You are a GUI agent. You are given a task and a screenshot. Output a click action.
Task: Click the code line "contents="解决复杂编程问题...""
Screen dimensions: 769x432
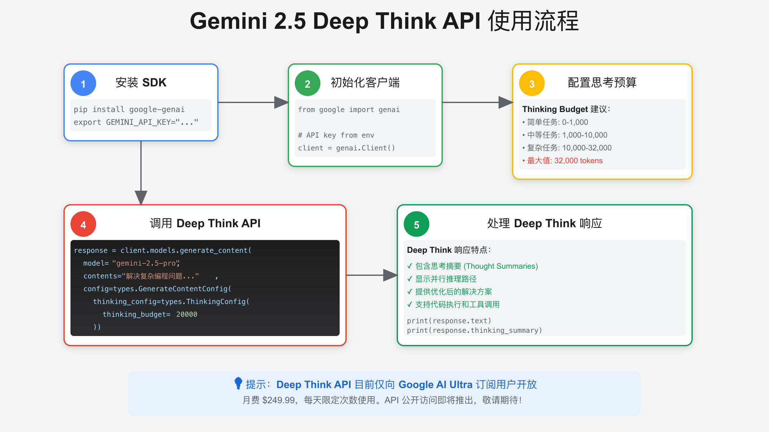(x=141, y=276)
